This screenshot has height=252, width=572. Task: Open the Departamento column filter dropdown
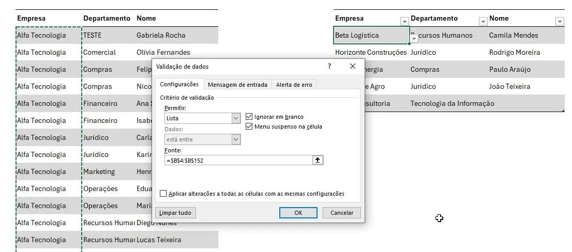click(x=483, y=22)
